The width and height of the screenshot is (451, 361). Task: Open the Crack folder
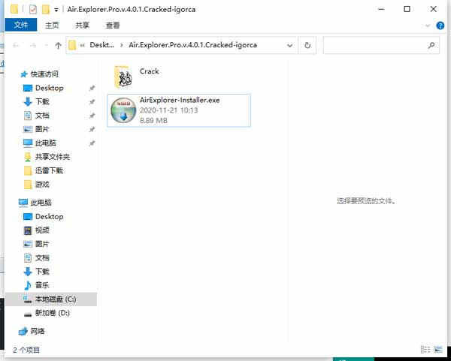[123, 77]
